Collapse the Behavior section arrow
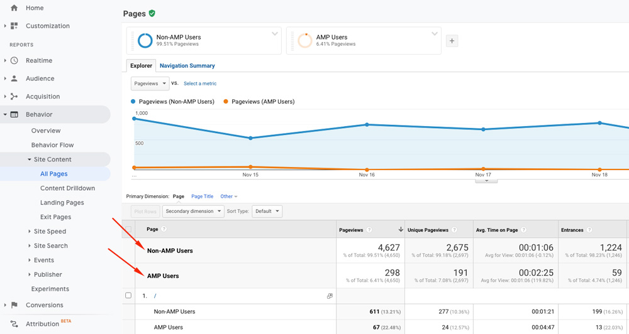Image resolution: width=629 pixels, height=334 pixels. coord(5,114)
